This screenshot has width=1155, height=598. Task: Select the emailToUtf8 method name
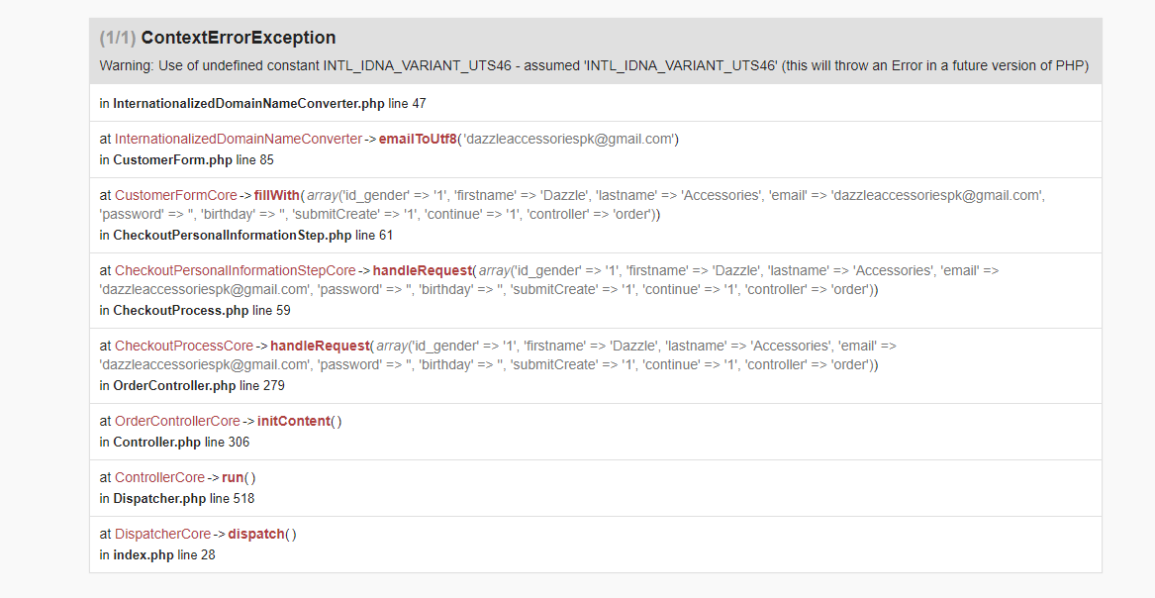[418, 140]
